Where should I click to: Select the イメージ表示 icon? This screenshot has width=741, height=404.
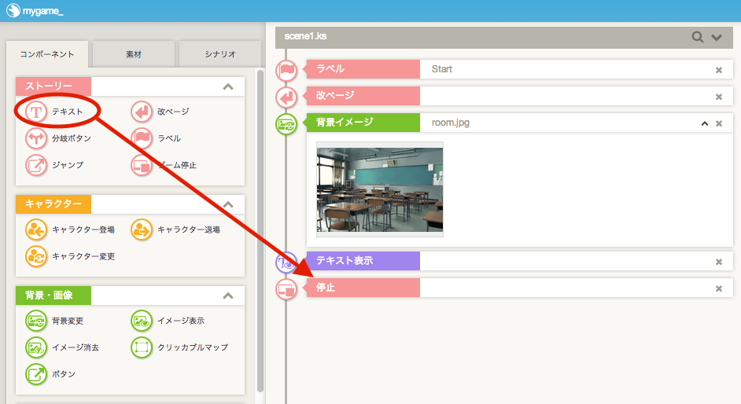142,321
